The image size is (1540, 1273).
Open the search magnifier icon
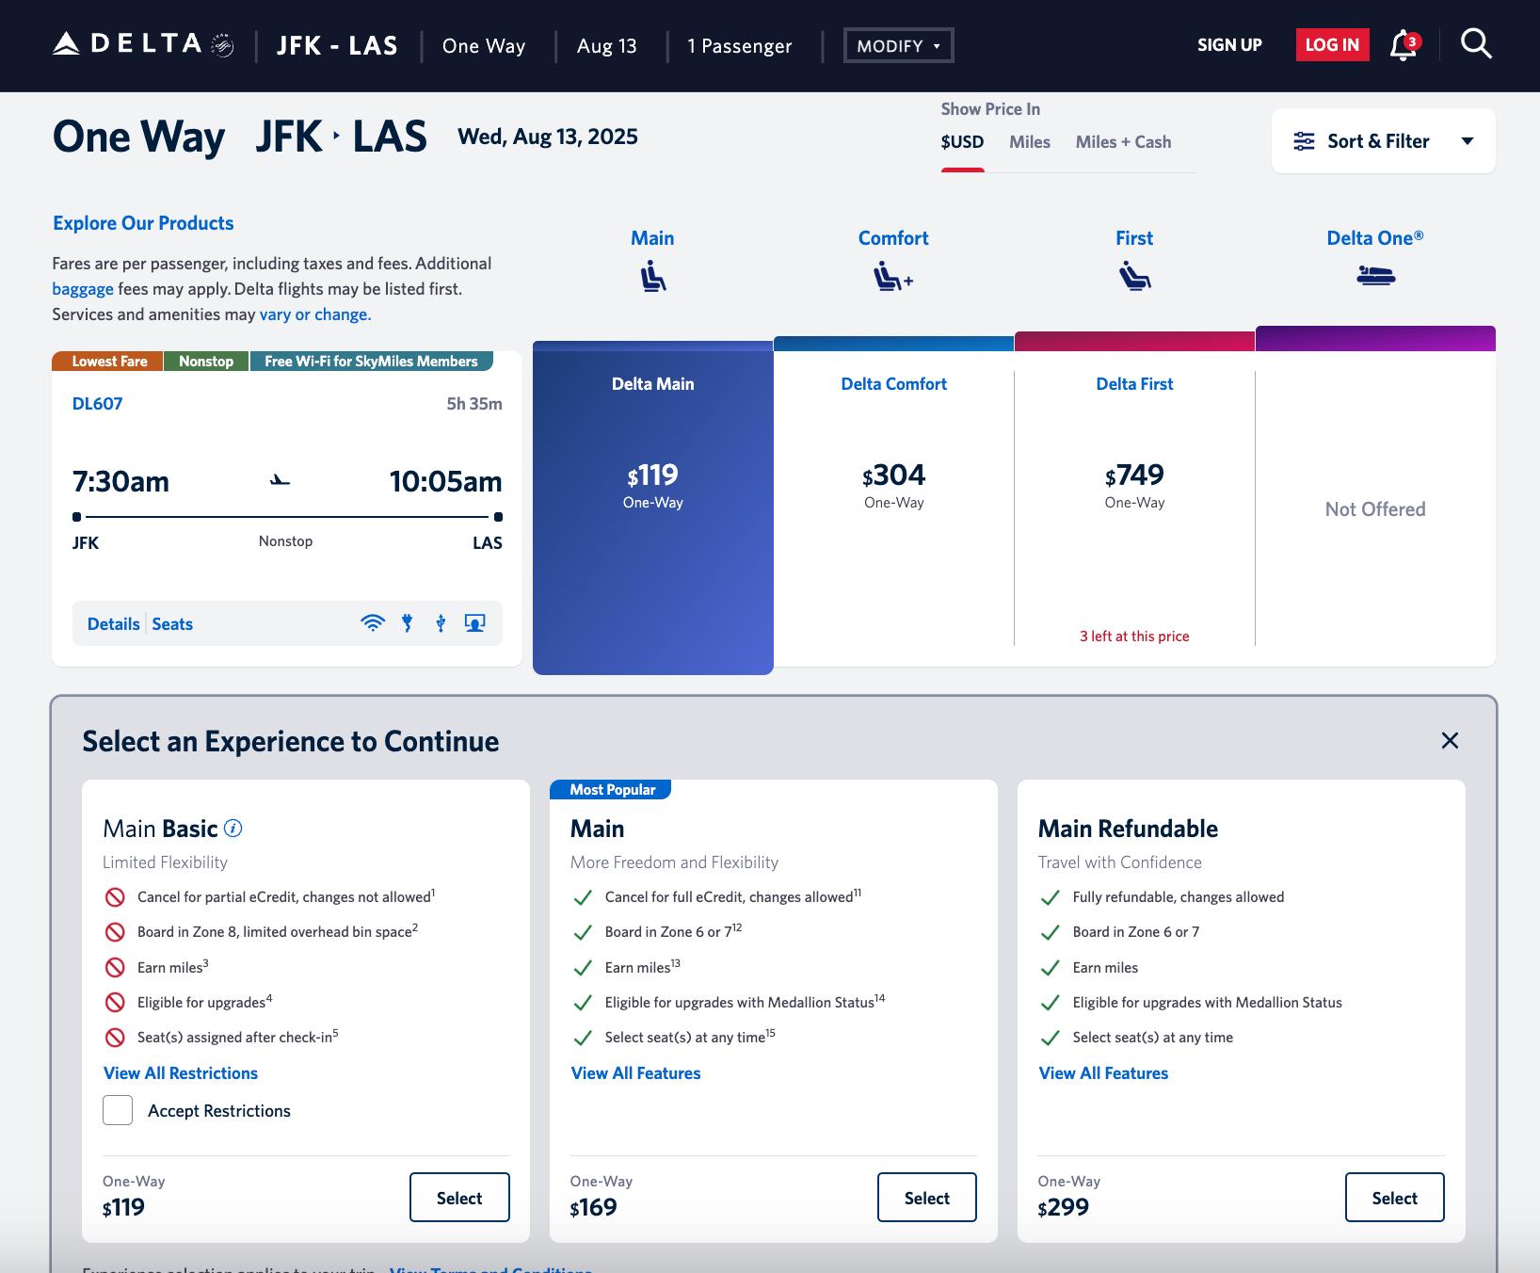(x=1475, y=43)
